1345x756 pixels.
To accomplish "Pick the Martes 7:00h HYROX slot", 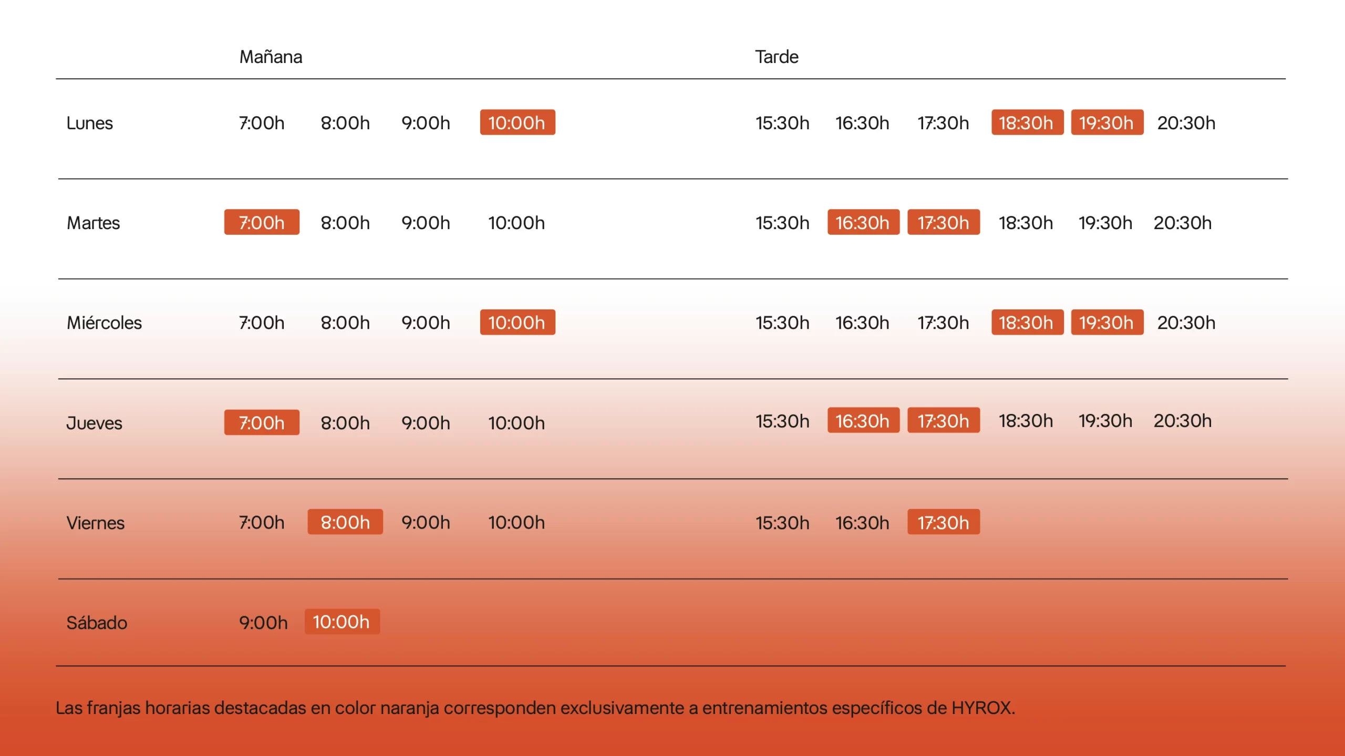I will (x=262, y=222).
